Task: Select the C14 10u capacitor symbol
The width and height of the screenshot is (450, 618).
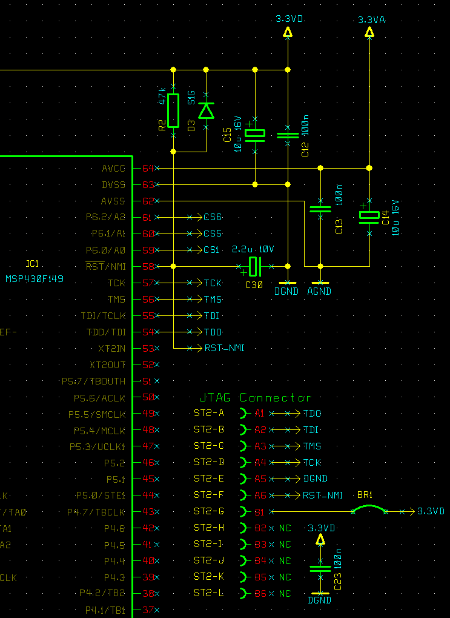Action: [x=369, y=217]
